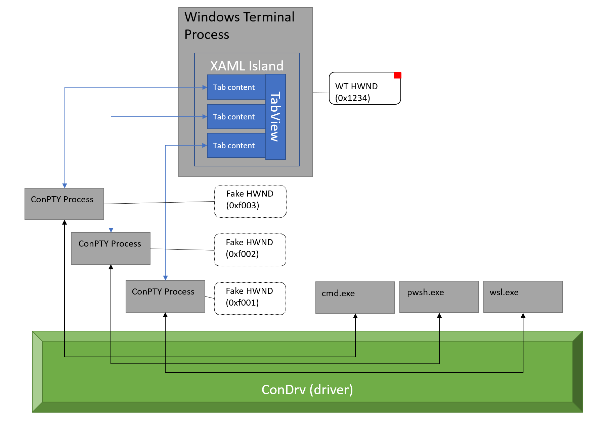The height and width of the screenshot is (424, 608).
Task: Click the middle ConPTY Process box
Action: click(x=111, y=248)
